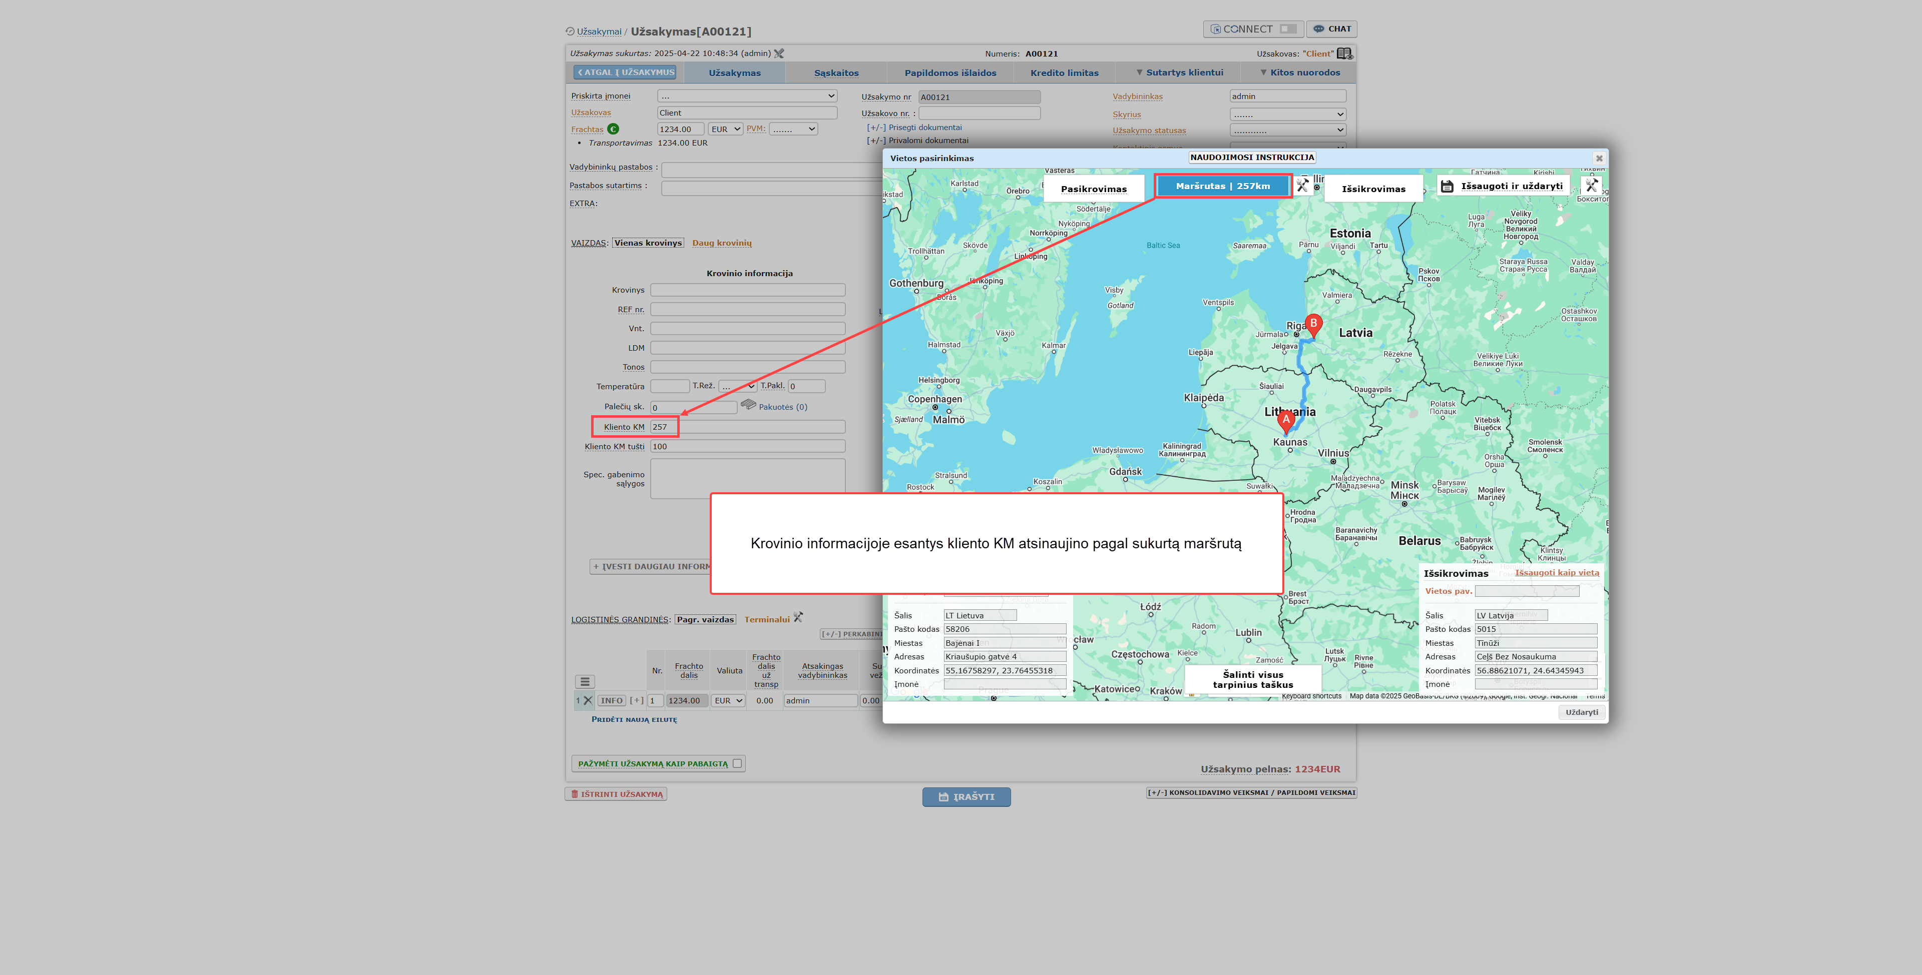
Task: Open the client book icon next to Užsakovas "Client"
Action: point(1344,54)
